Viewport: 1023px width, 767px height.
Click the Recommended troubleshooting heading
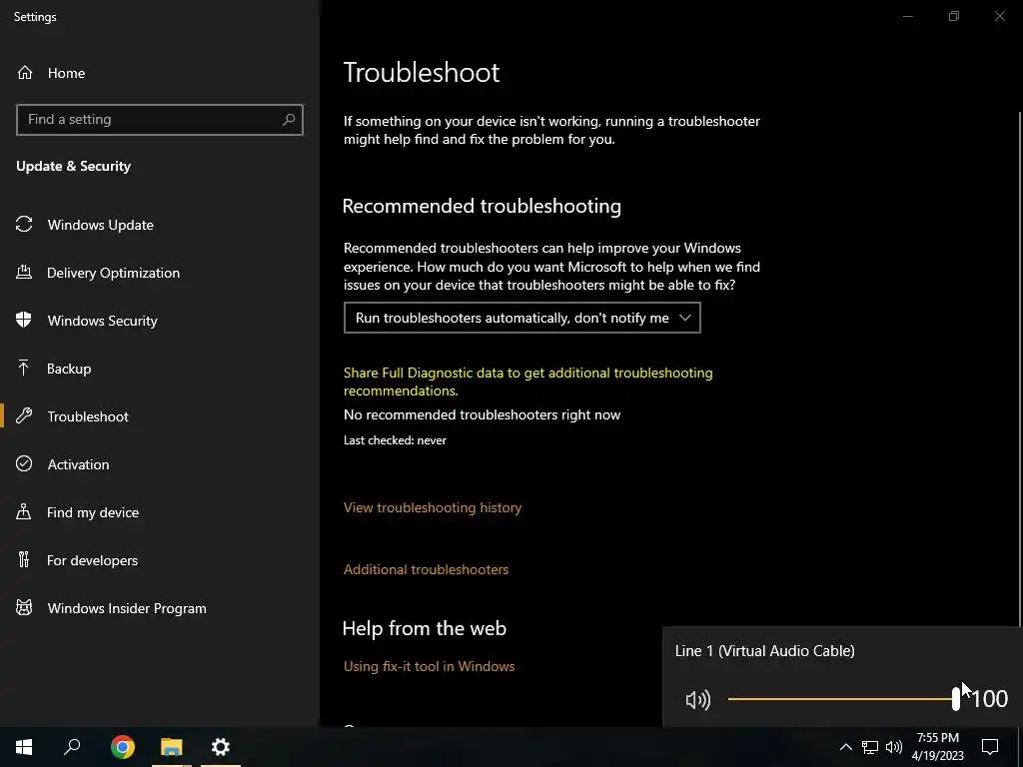[482, 206]
